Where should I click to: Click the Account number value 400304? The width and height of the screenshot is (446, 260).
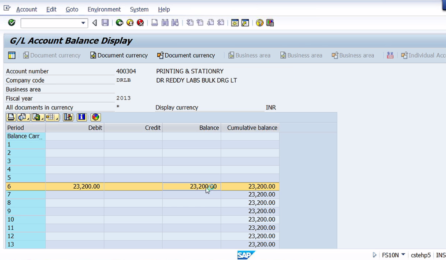[126, 71]
